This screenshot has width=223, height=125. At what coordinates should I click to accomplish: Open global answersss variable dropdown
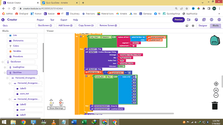pos(158,37)
